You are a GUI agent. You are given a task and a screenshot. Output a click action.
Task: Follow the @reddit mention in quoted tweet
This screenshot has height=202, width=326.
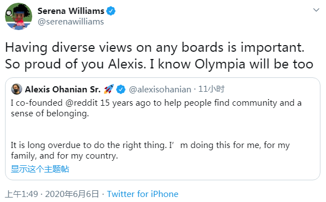(x=82, y=103)
